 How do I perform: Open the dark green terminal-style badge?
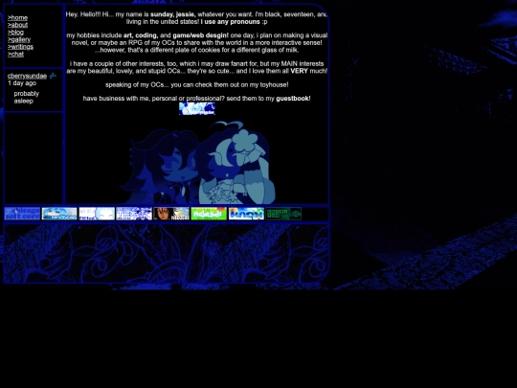pos(283,214)
